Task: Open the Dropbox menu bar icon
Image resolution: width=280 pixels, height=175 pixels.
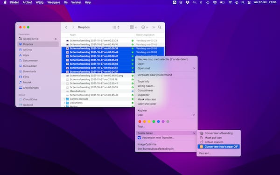Action: tap(187, 2)
